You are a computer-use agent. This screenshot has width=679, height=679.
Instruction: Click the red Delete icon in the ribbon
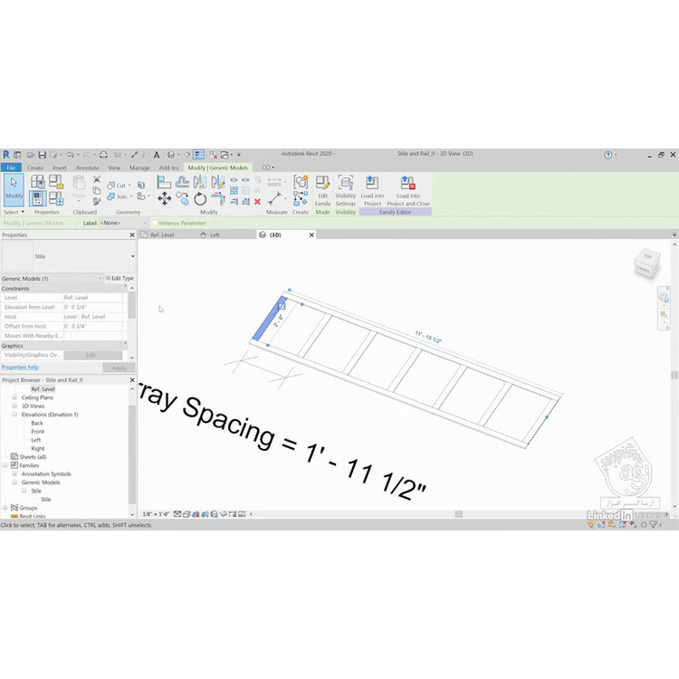click(257, 202)
